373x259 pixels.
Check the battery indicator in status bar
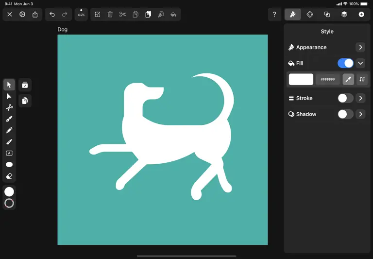(x=364, y=4)
